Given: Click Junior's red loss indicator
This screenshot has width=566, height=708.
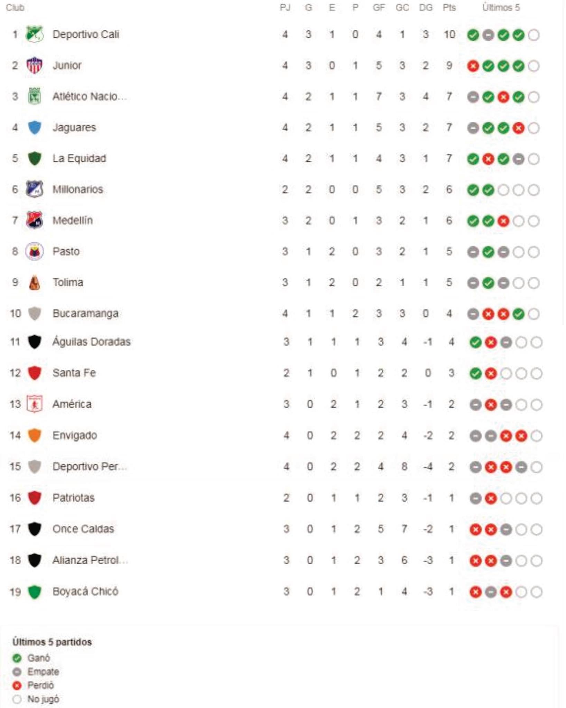Looking at the screenshot, I should (473, 66).
